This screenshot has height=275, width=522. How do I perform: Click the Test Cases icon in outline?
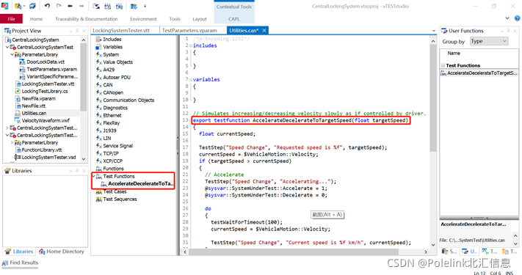point(99,191)
